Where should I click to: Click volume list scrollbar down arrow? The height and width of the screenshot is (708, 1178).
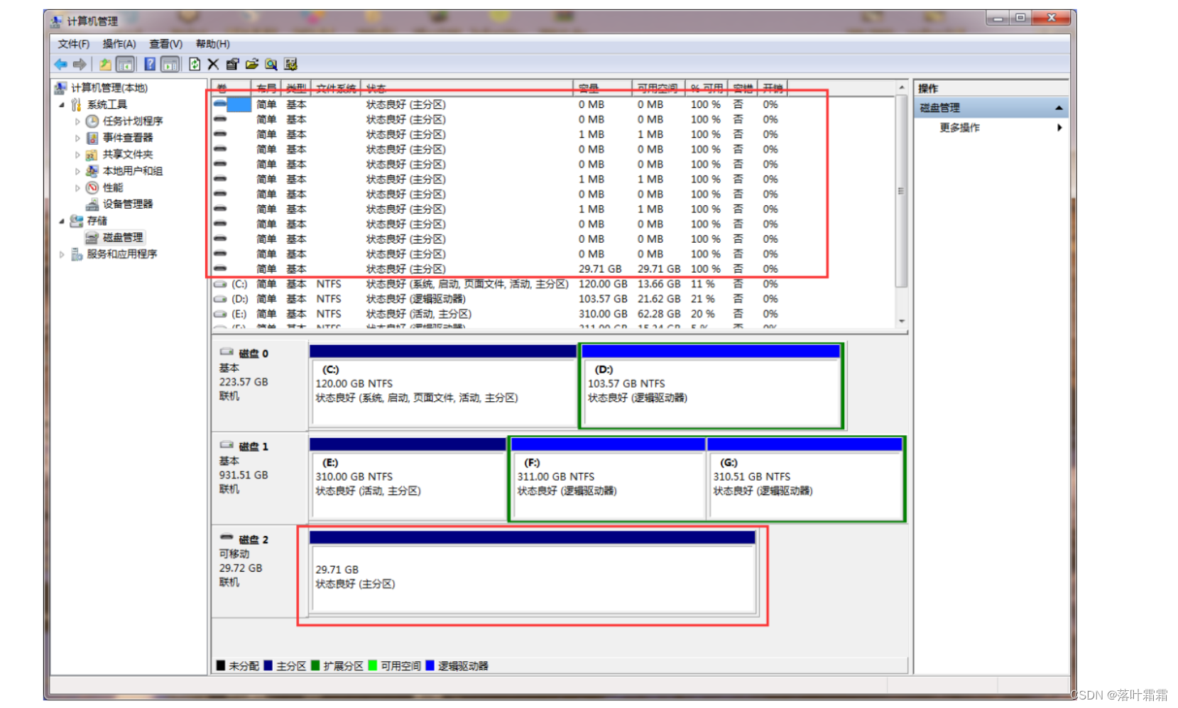click(902, 321)
